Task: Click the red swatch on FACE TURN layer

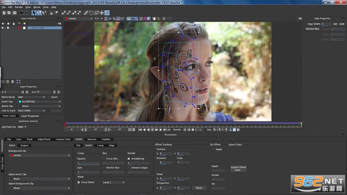Action: (x=19, y=28)
